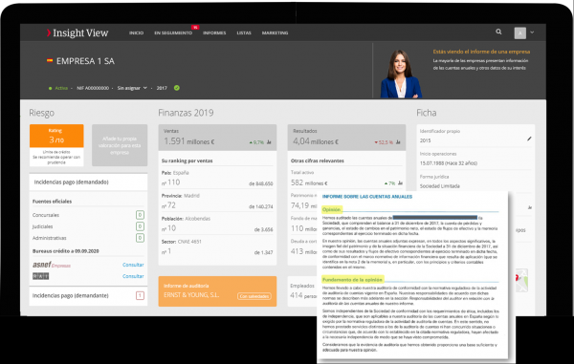Click the green verified check icon
This screenshot has height=364, width=574.
[x=177, y=88]
